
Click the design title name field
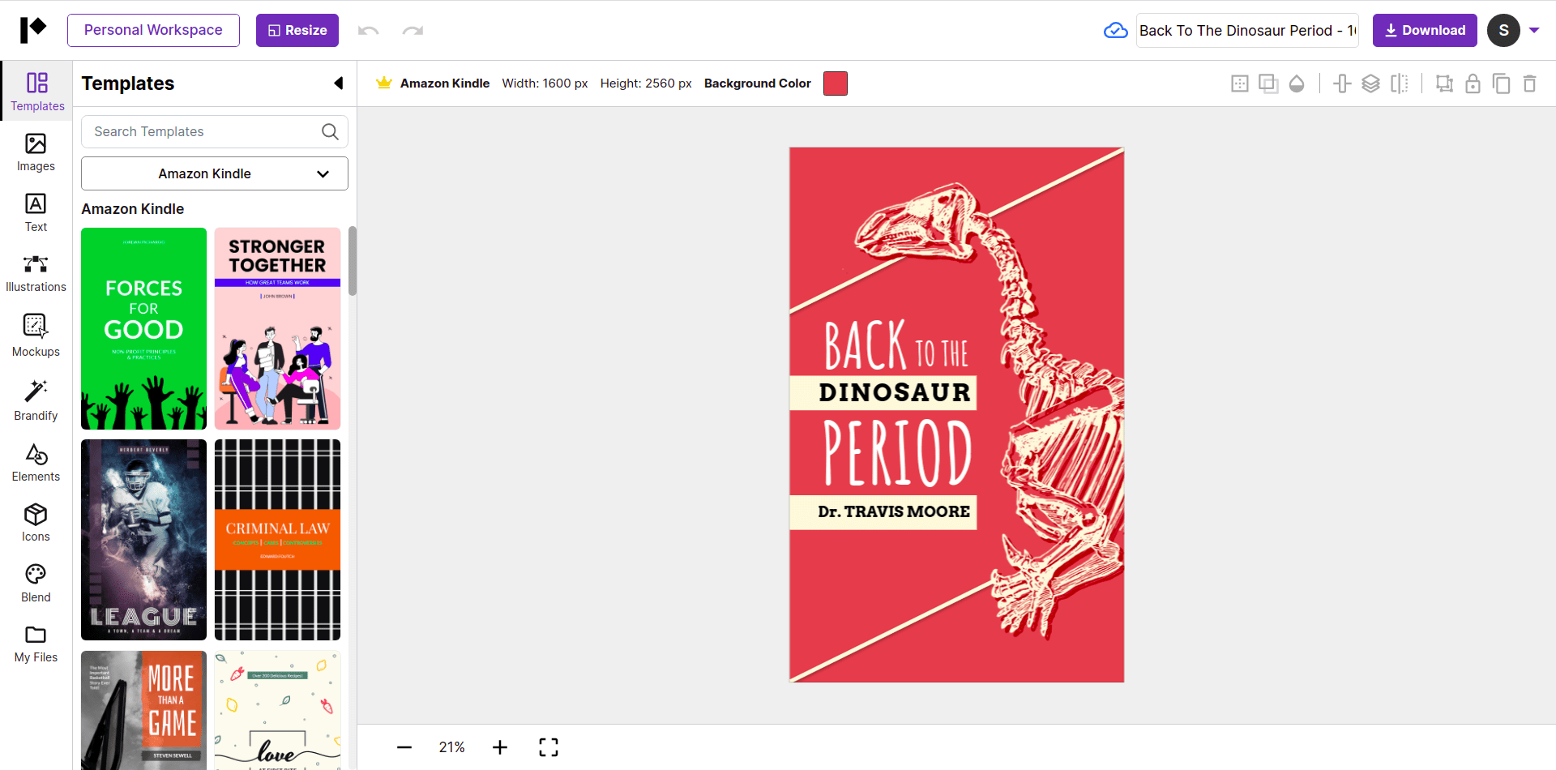coord(1247,31)
